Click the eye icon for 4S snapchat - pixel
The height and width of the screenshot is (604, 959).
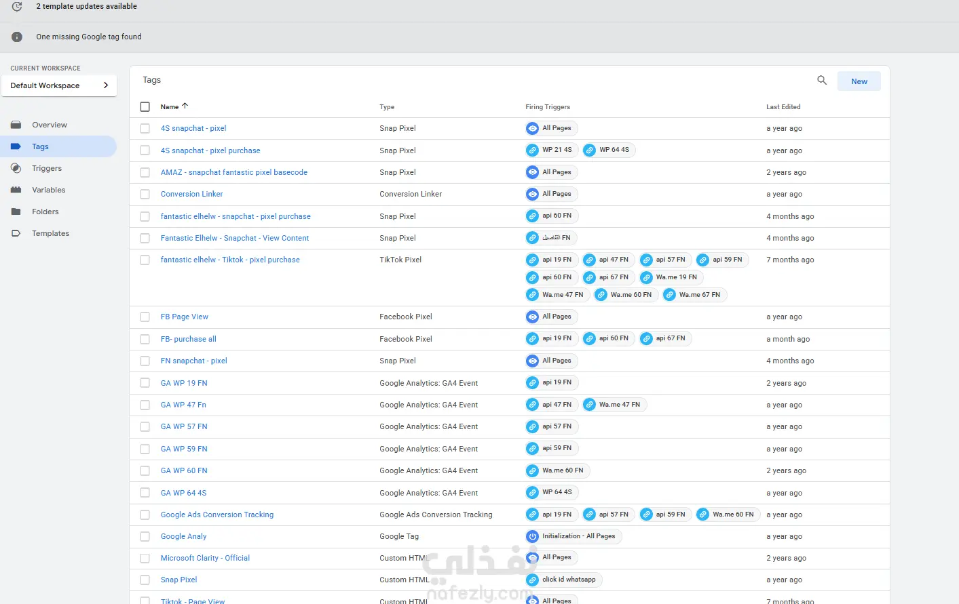pos(533,129)
